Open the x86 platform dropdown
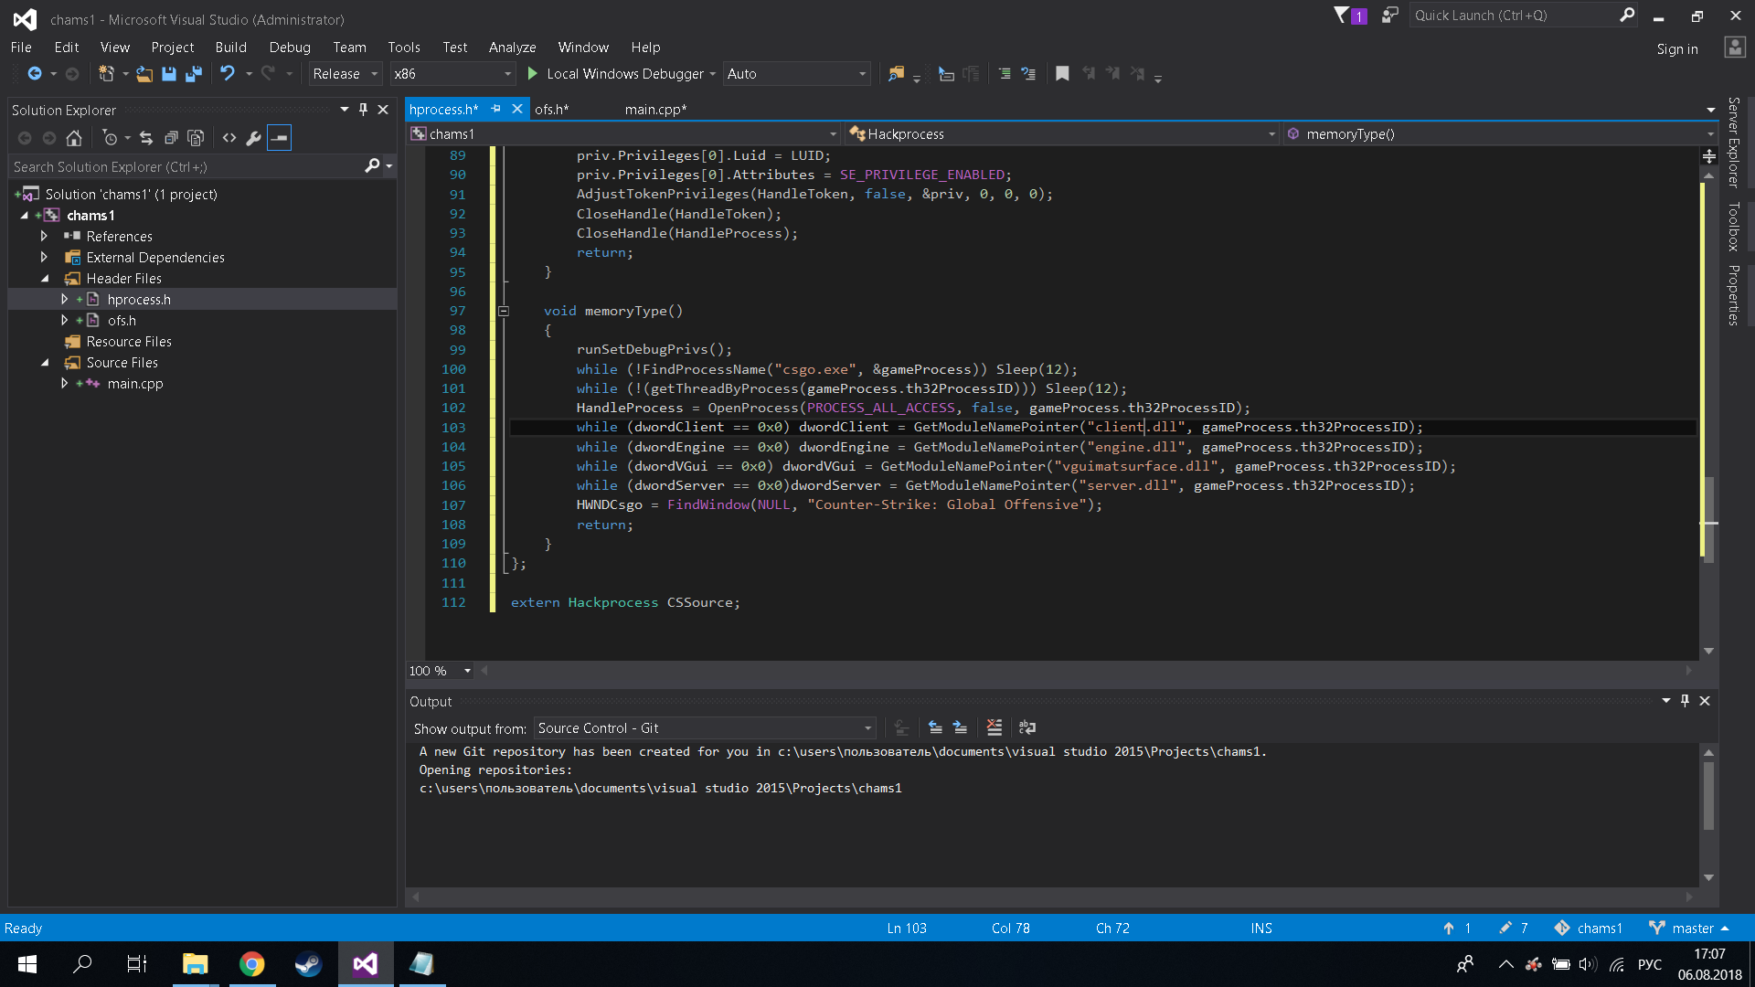This screenshot has height=987, width=1755. point(507,74)
